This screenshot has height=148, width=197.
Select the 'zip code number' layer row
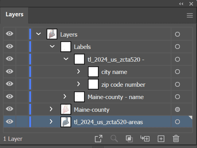[x=98, y=84]
